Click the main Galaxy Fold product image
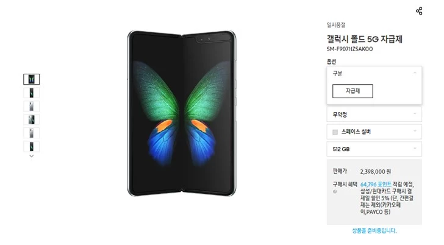The image size is (444, 245). tap(182, 113)
